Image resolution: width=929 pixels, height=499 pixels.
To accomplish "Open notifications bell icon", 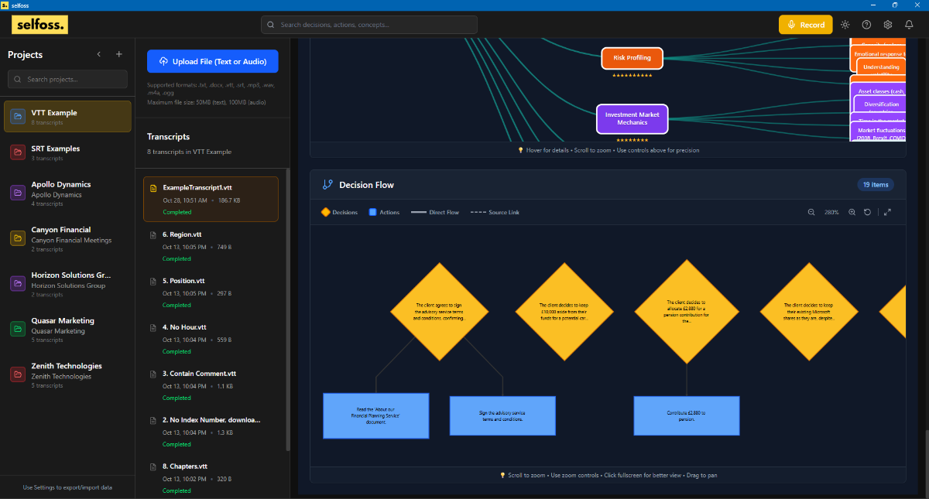I will [909, 25].
